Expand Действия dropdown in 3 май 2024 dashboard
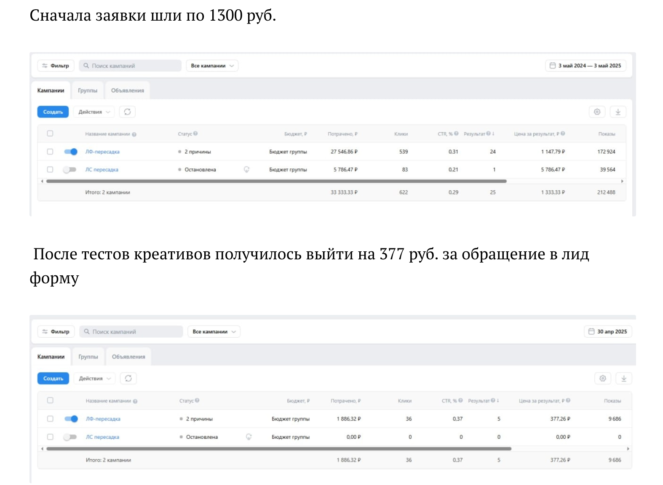Screen dimensions: 663x485 point(94,112)
